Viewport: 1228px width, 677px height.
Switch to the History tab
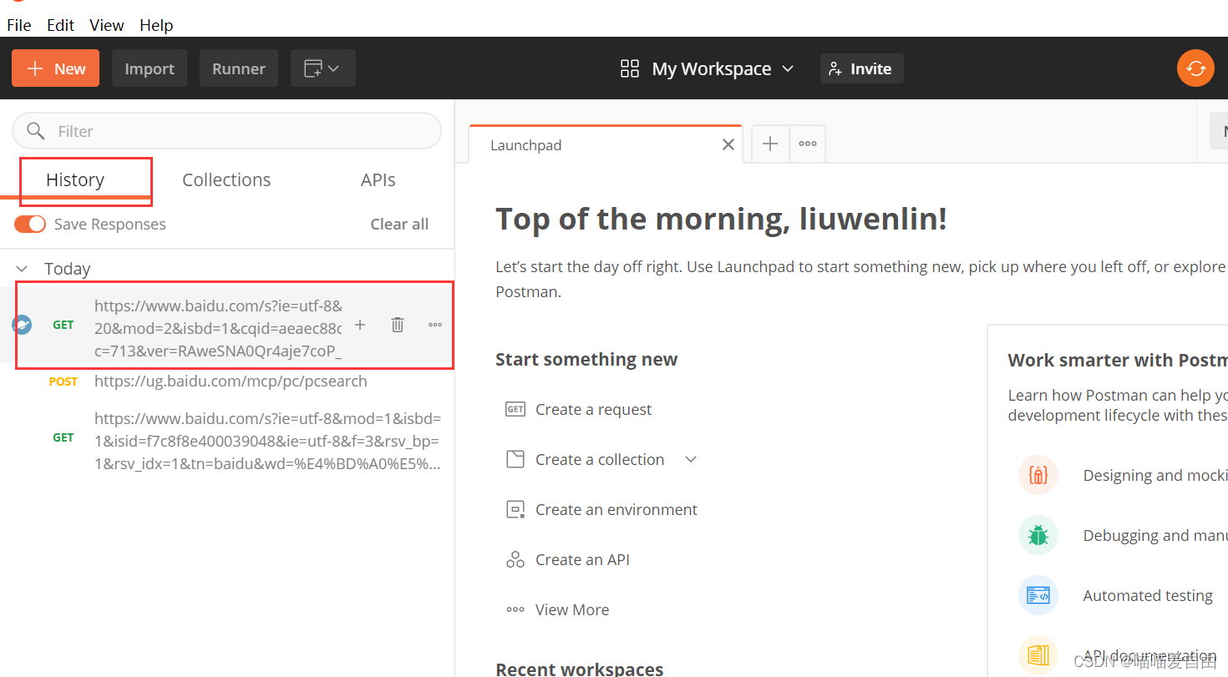[x=75, y=179]
